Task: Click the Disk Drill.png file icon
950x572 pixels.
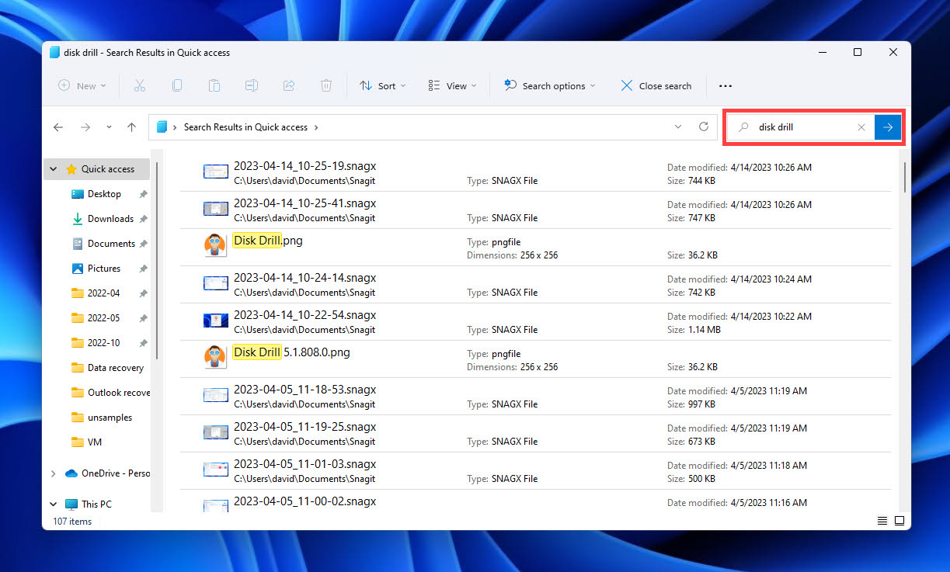Action: coord(215,245)
